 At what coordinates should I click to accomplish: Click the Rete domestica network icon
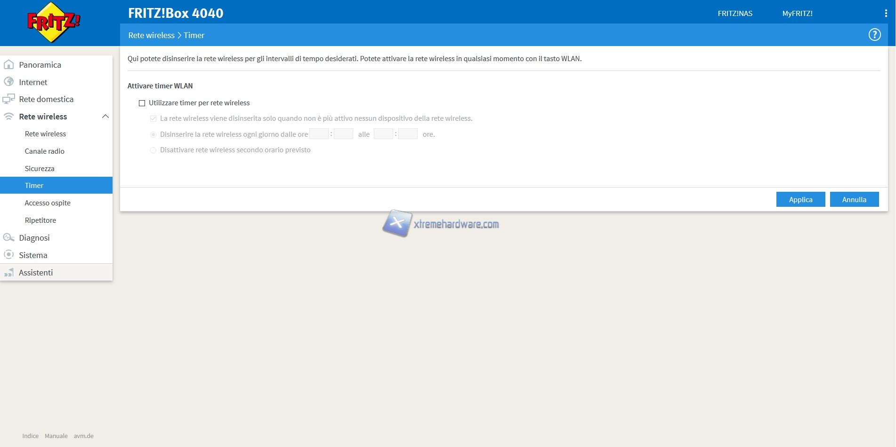click(x=8, y=99)
